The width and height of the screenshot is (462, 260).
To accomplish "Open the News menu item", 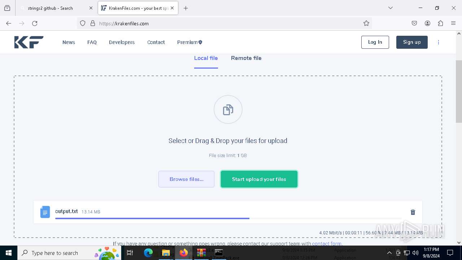I will tap(69, 42).
